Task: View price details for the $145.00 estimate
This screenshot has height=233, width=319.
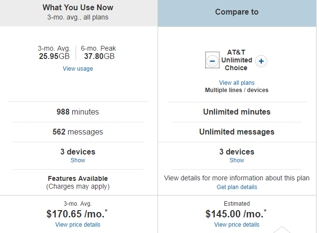Action: click(237, 225)
